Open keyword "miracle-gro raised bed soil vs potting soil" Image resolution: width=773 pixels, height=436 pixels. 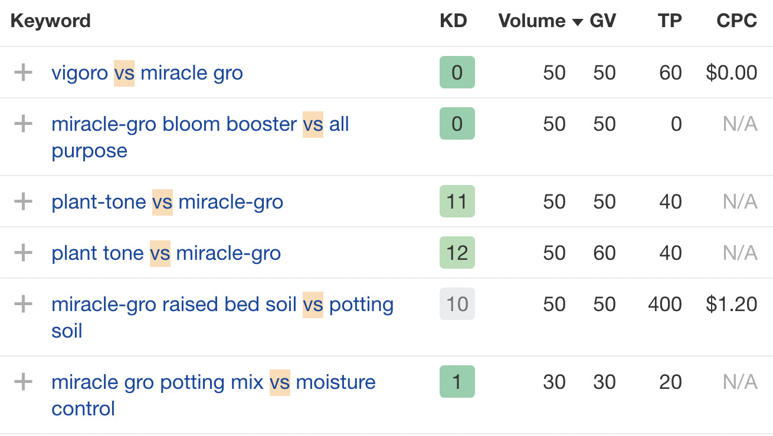222,304
